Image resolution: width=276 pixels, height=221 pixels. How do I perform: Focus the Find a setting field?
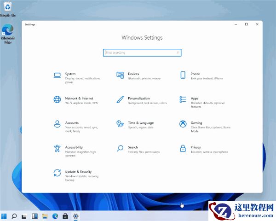[142, 52]
